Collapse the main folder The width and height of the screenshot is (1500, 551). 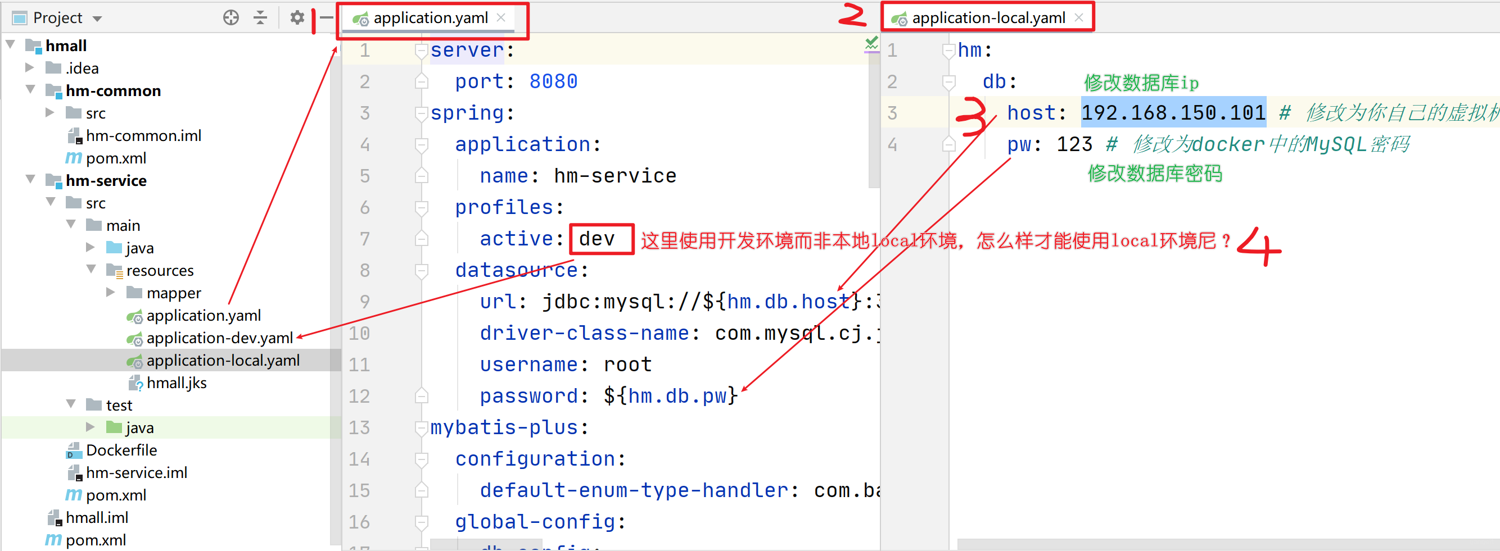point(71,224)
